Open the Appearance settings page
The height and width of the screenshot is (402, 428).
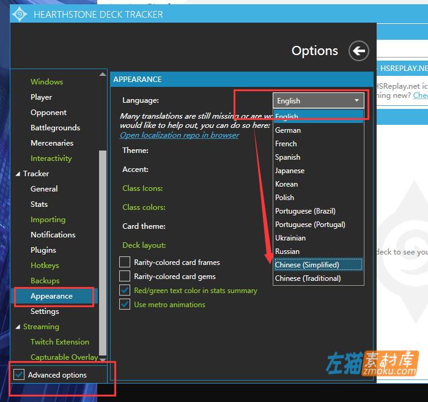pos(51,296)
